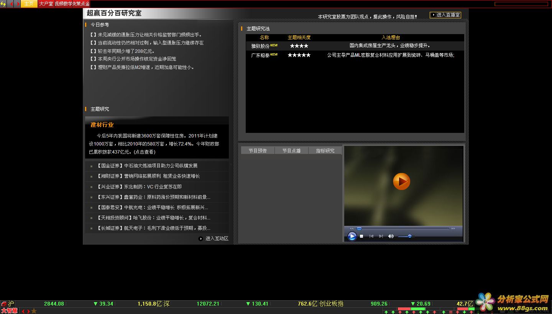This screenshot has height=314, width=552.
Task: Click the 主题相关度 column header
Action: click(x=299, y=38)
